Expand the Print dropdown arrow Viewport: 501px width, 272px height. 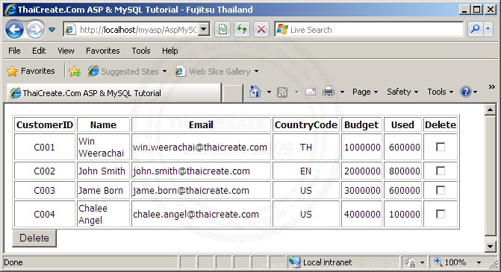342,92
